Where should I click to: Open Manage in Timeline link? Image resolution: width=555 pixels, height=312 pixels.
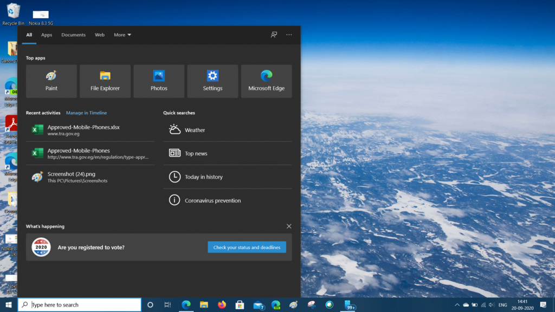click(86, 113)
